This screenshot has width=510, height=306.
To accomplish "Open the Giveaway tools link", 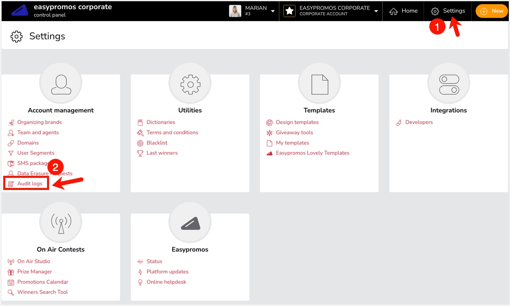I will (294, 133).
